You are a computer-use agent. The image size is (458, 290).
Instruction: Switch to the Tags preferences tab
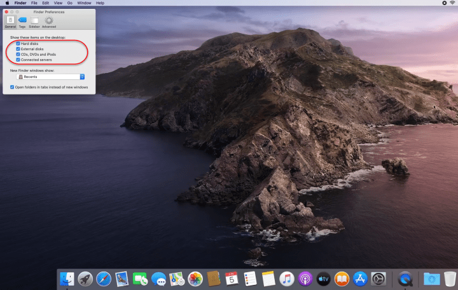(22, 22)
